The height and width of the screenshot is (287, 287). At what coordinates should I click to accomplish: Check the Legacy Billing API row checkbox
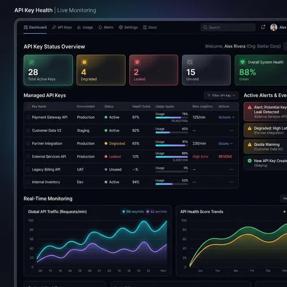[x=28, y=170]
